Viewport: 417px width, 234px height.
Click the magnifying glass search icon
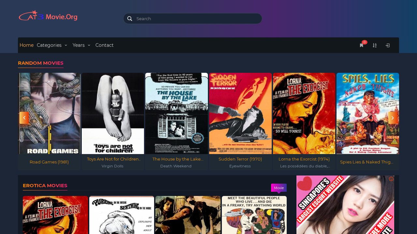point(130,19)
